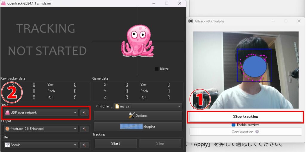Open Filter settings hammer icon
The image size is (306, 152).
click(84, 145)
